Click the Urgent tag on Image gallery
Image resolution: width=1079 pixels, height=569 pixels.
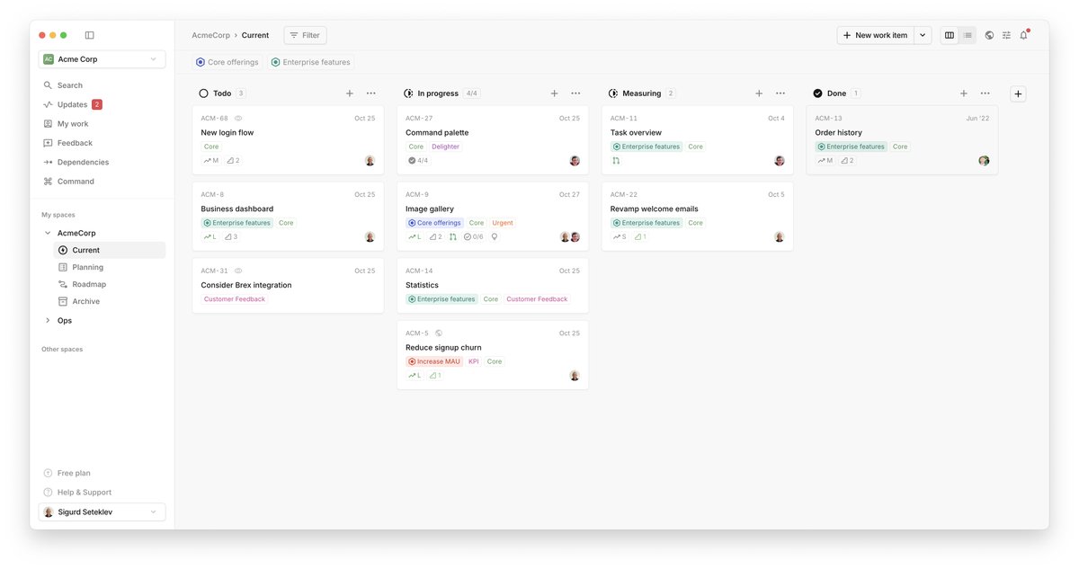click(x=503, y=223)
